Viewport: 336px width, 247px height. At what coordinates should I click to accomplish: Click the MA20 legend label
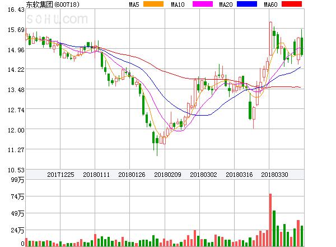point(226,4)
